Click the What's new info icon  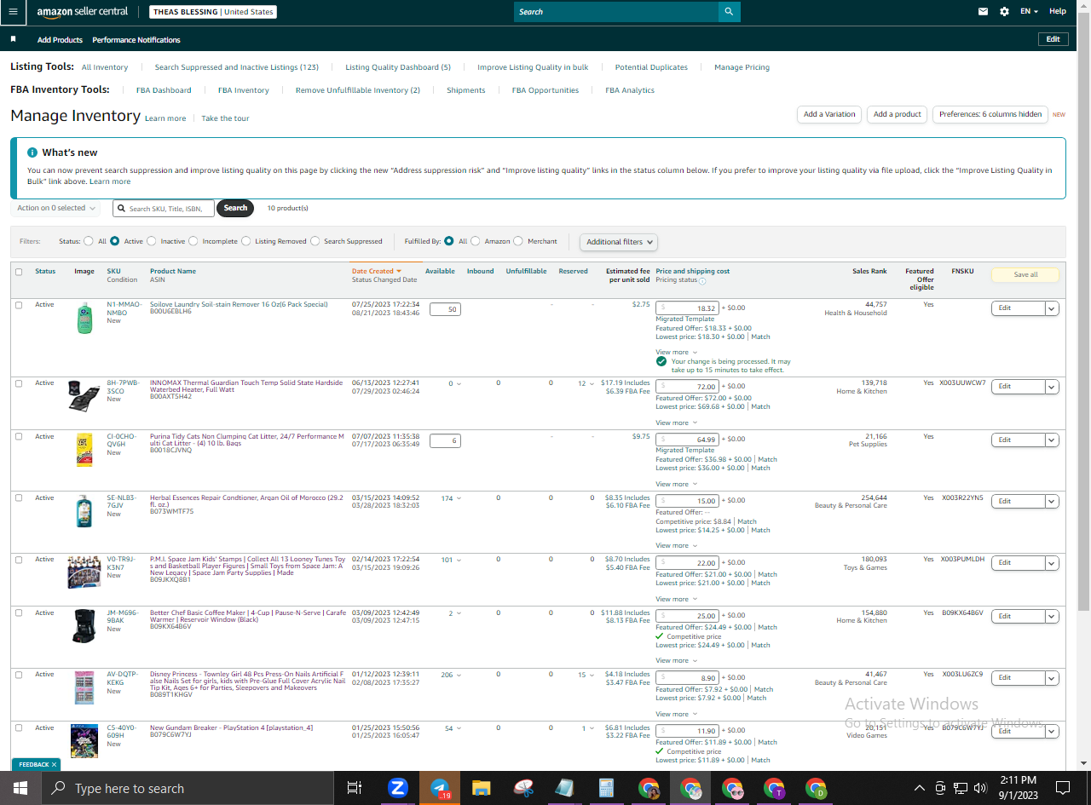pos(32,152)
